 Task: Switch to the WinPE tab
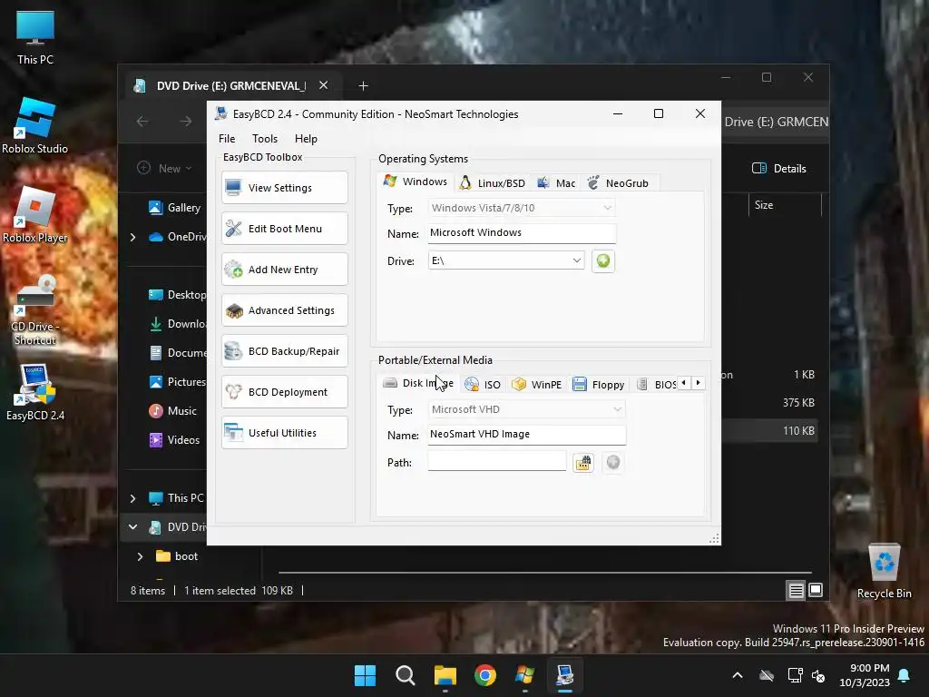click(x=537, y=385)
